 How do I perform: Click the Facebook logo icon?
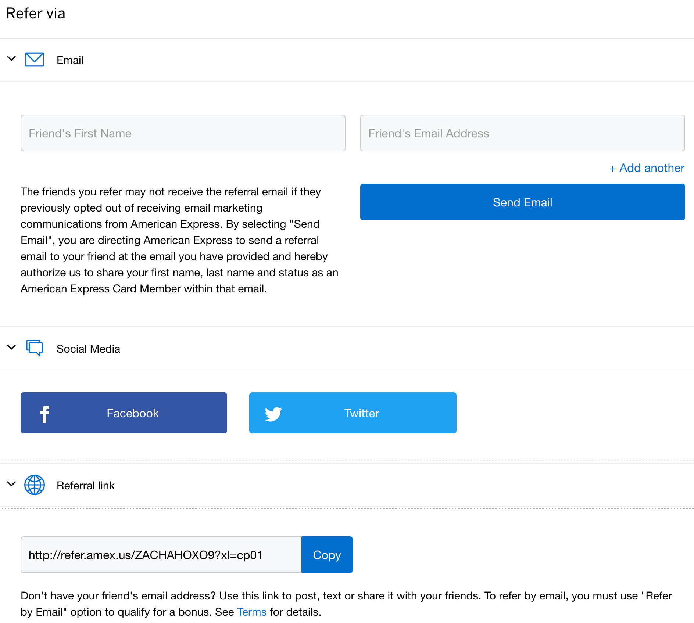point(45,413)
